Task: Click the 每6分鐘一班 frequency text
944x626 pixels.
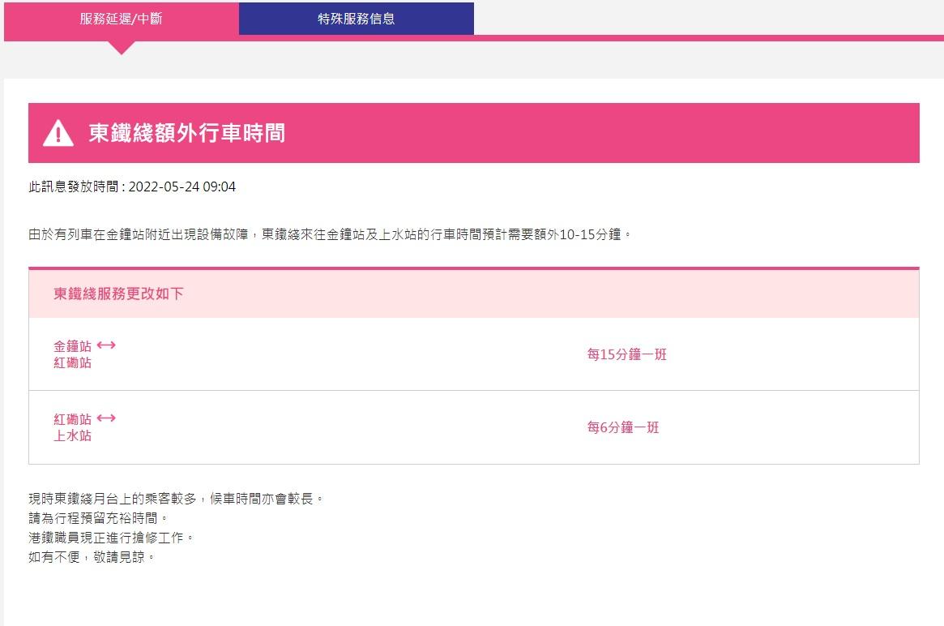Action: point(622,427)
